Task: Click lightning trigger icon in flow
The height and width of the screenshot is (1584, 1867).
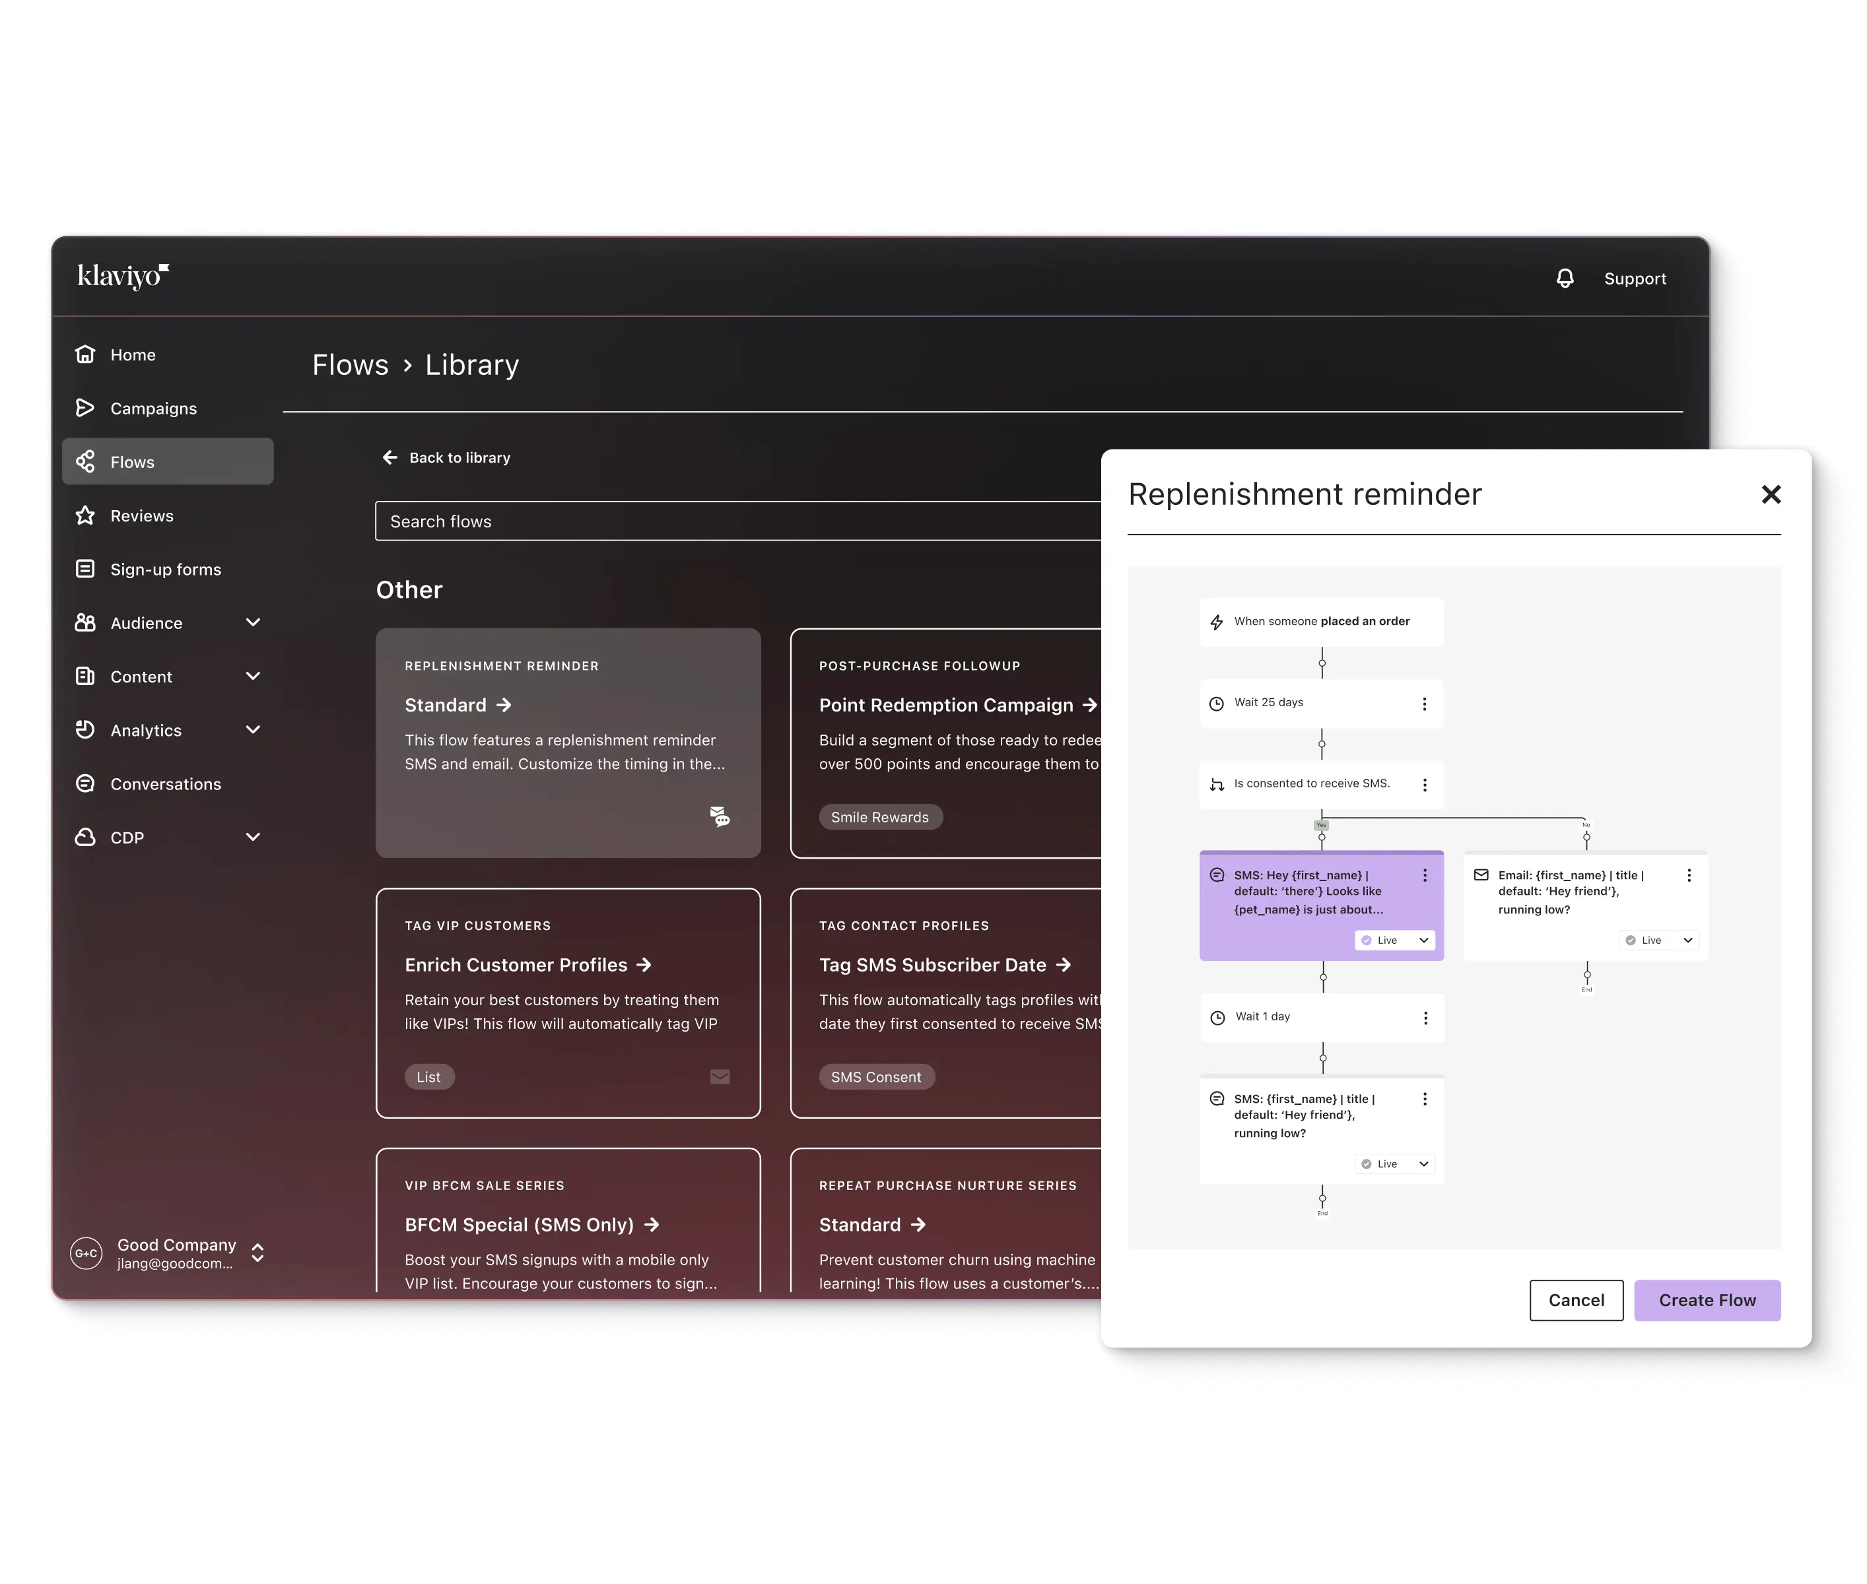Action: click(x=1216, y=621)
